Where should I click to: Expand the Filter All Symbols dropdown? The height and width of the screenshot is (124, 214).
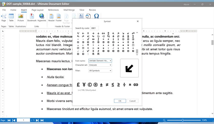(100, 71)
